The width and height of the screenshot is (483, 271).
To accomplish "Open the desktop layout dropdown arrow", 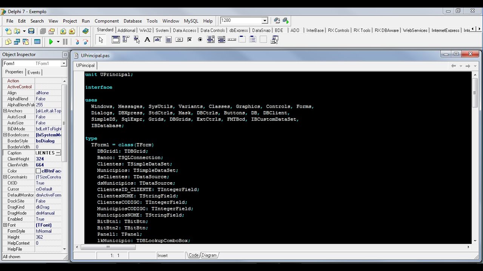I will click(265, 21).
